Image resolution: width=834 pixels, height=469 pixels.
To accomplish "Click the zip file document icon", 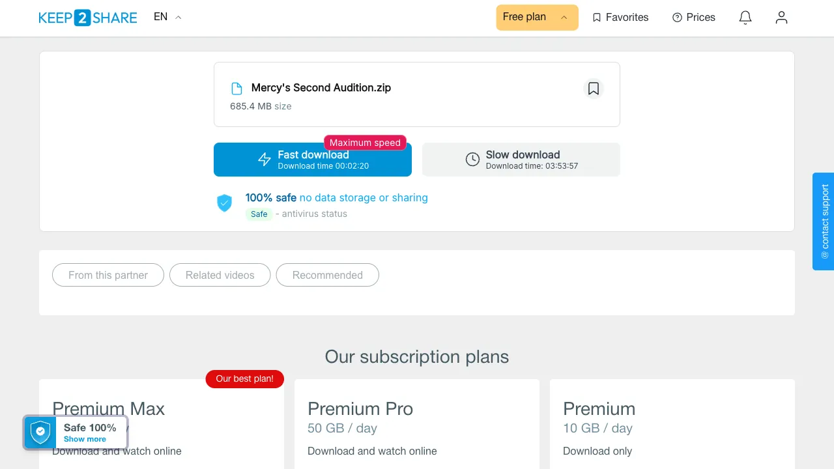I will 237,89.
